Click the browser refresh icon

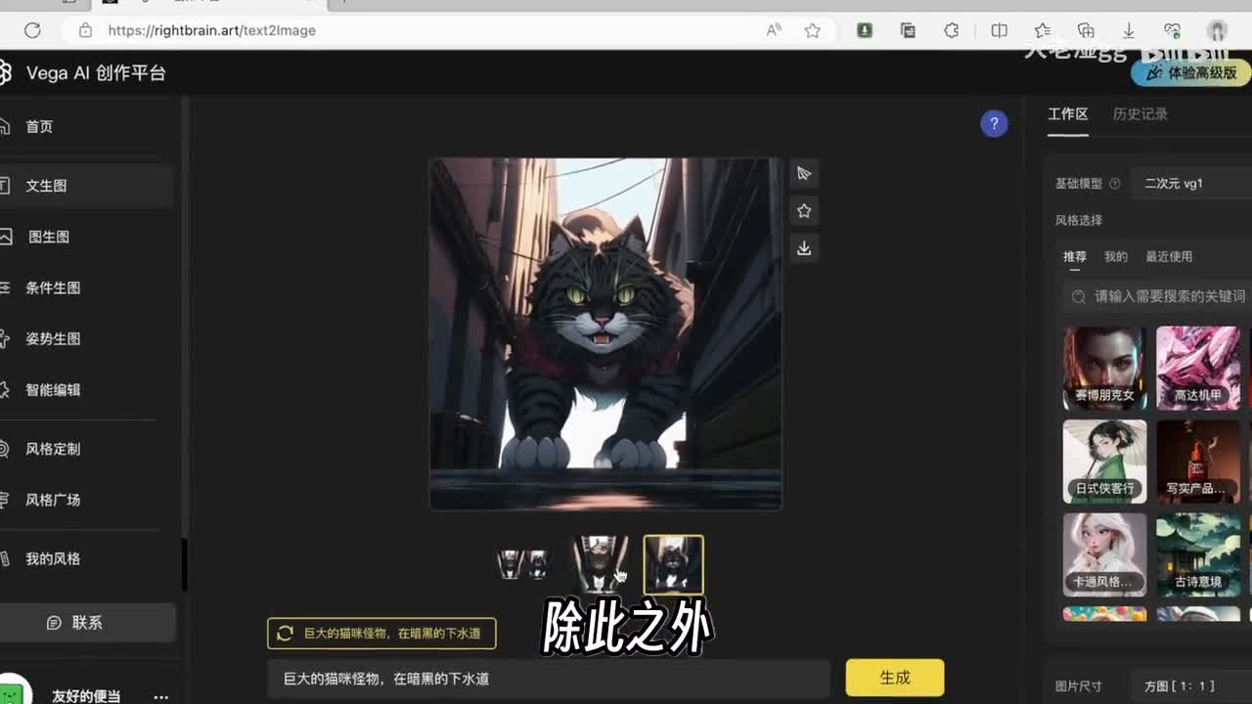click(x=32, y=30)
